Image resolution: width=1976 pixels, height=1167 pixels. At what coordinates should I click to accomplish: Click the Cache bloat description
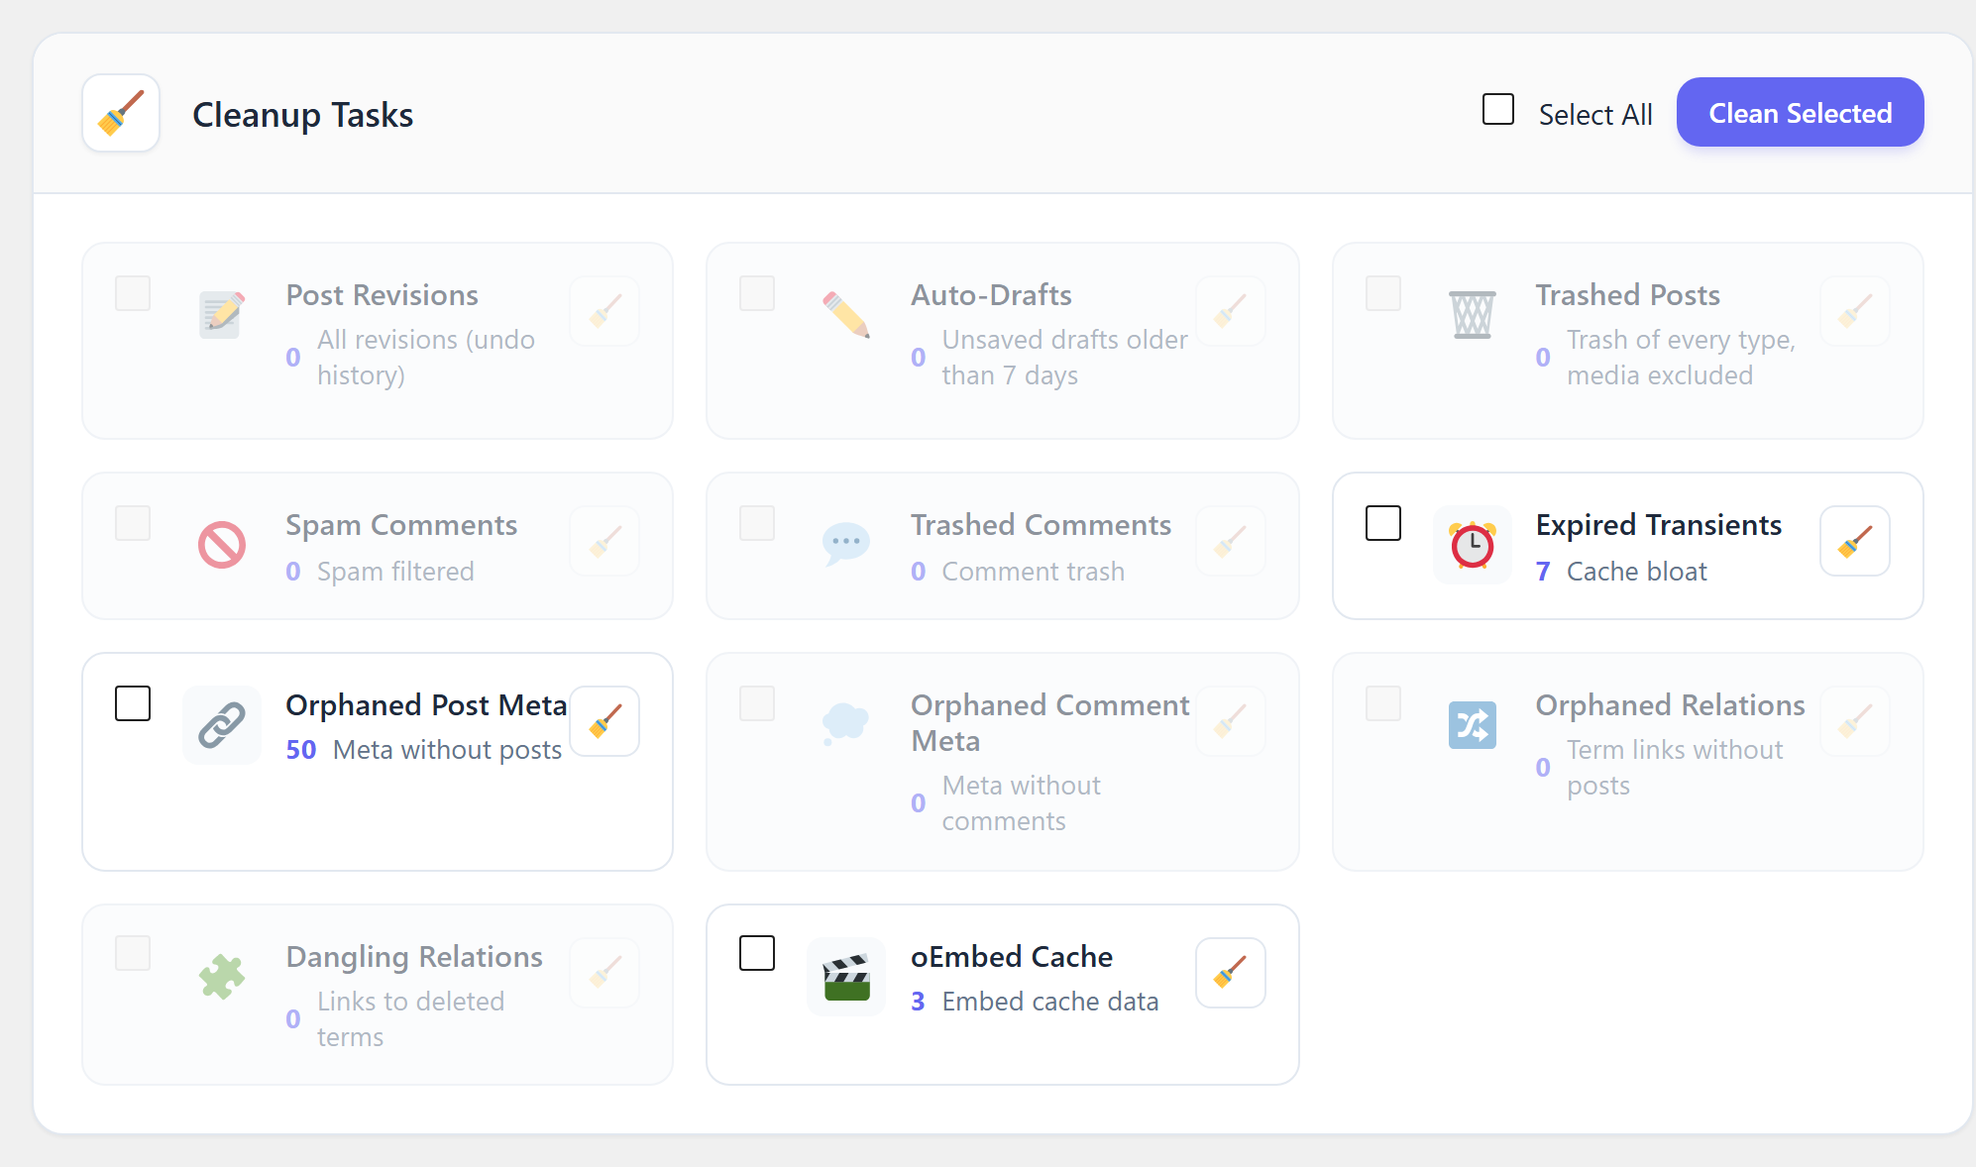point(1636,572)
